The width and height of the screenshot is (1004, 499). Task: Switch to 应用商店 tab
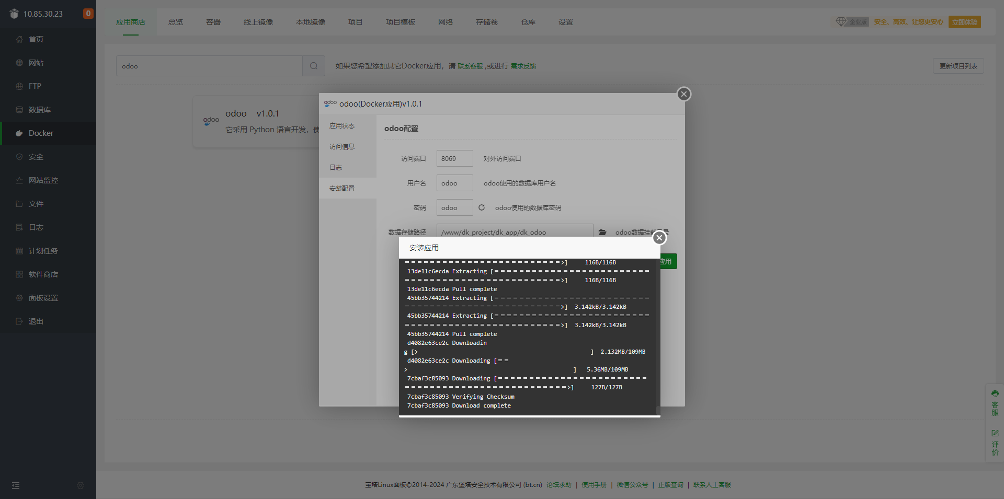(131, 22)
